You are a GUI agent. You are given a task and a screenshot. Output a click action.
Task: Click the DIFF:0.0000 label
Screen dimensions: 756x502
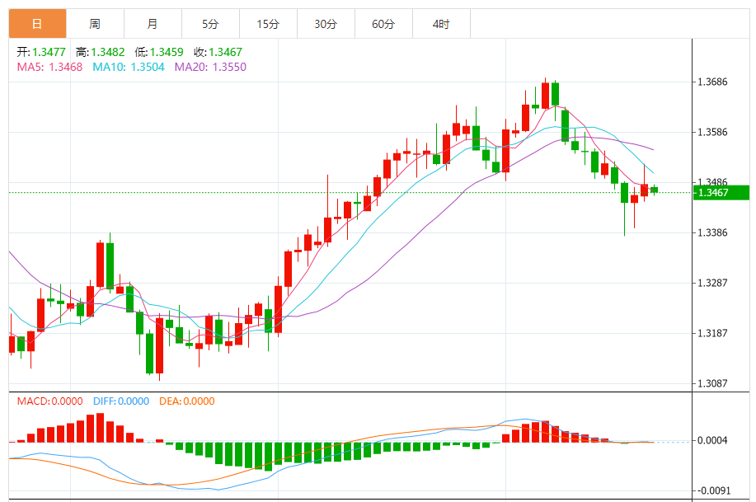pyautogui.click(x=121, y=401)
